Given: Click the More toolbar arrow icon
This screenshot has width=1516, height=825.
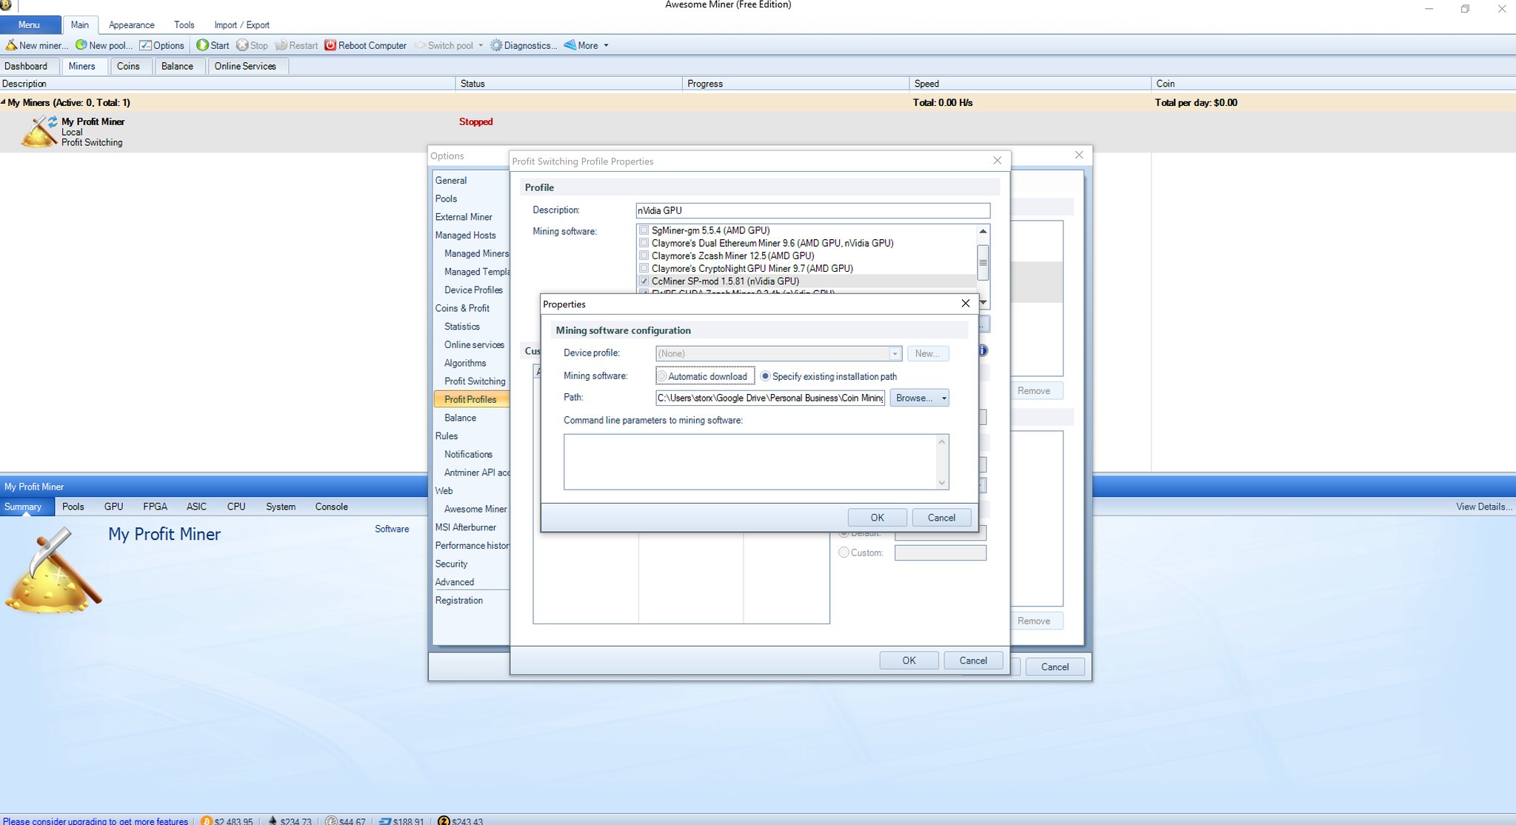Looking at the screenshot, I should click(x=570, y=45).
